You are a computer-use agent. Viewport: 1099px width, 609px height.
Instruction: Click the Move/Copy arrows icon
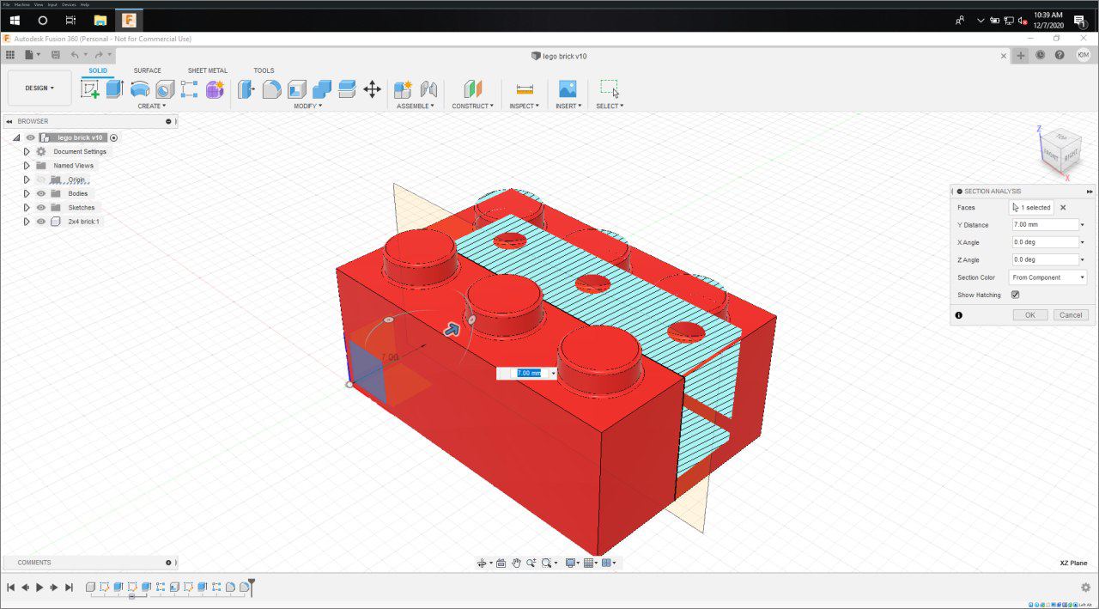click(x=372, y=89)
